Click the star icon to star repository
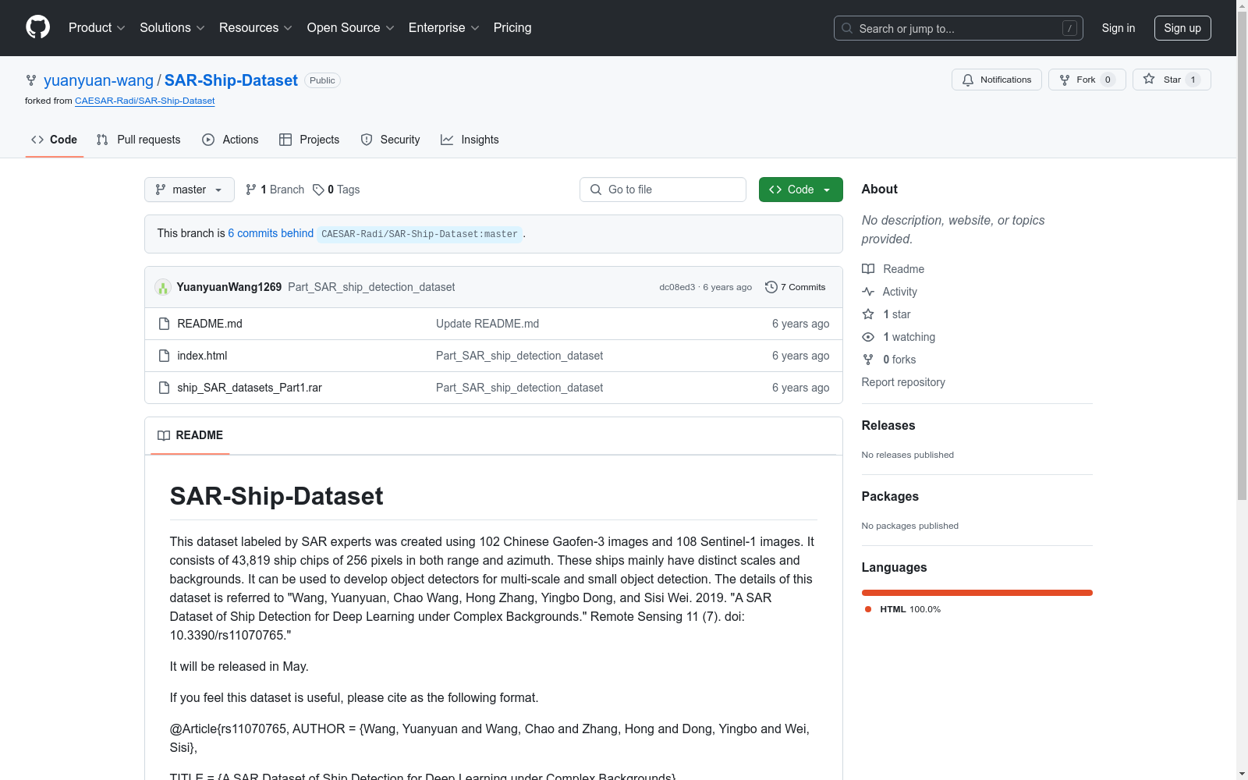Screen dimensions: 1248x780 pos(1149,79)
